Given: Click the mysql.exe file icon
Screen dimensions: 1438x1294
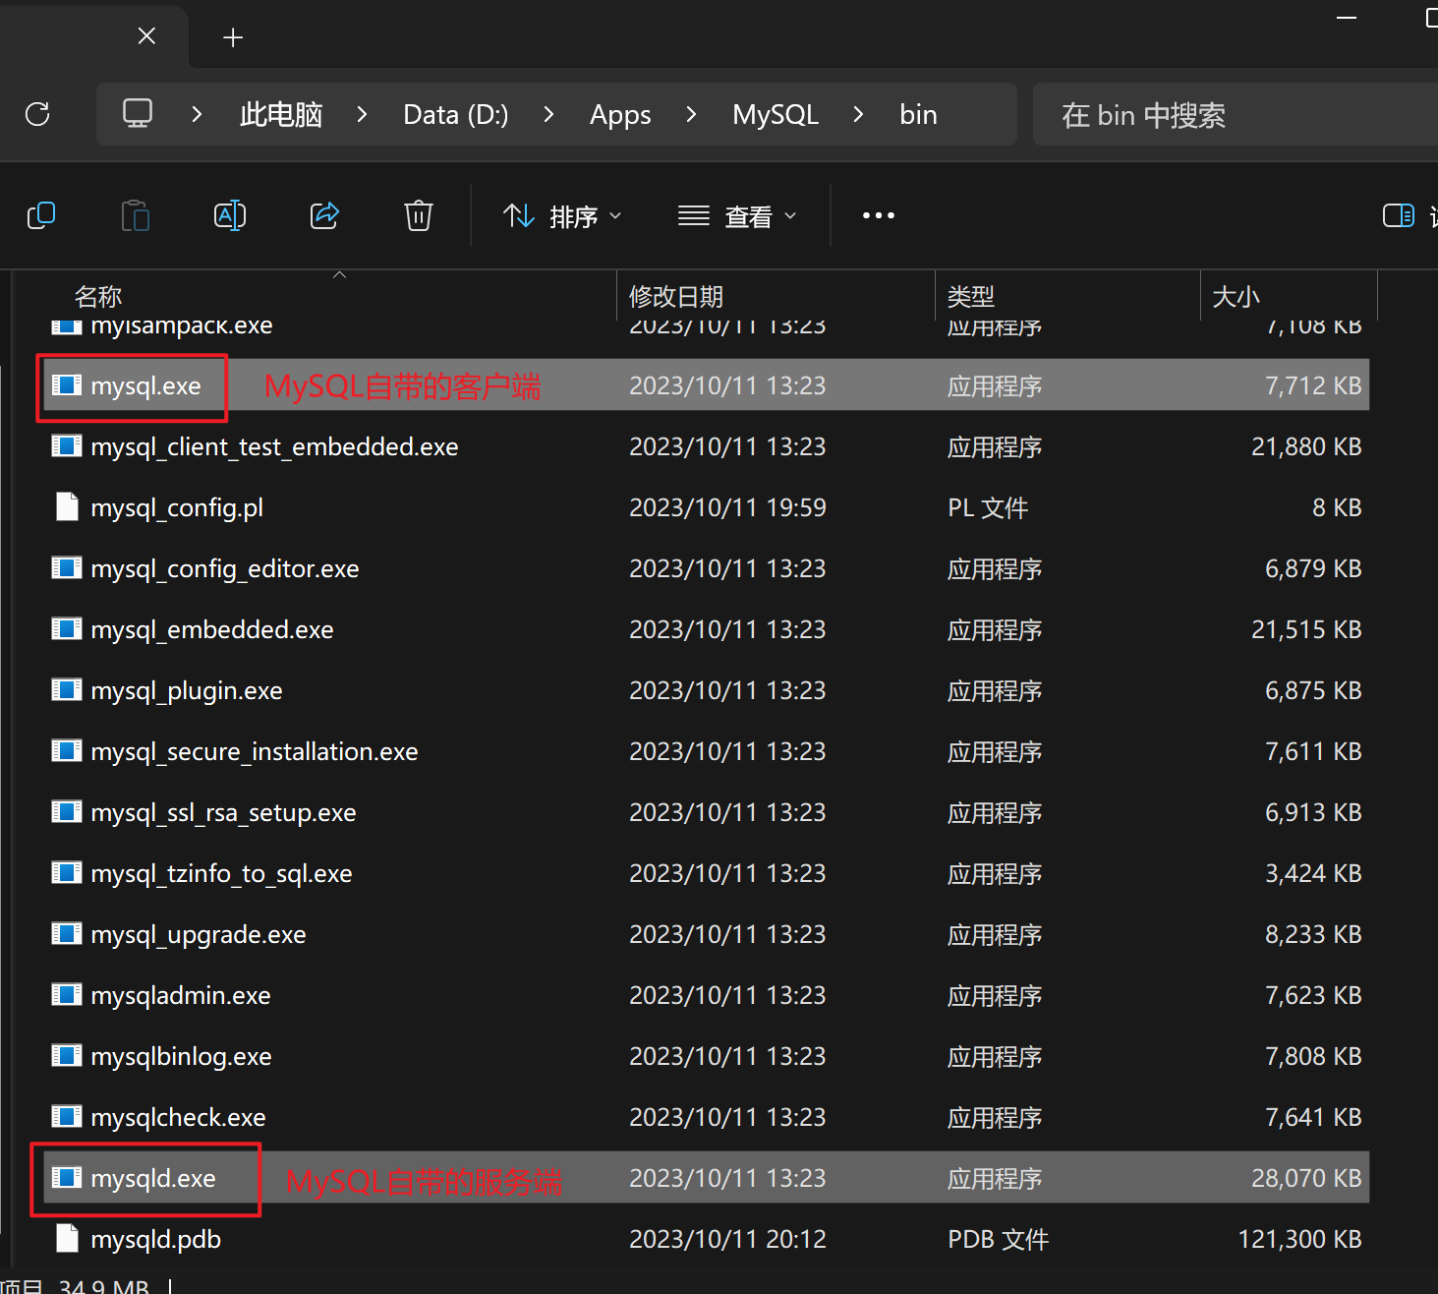Looking at the screenshot, I should point(67,384).
